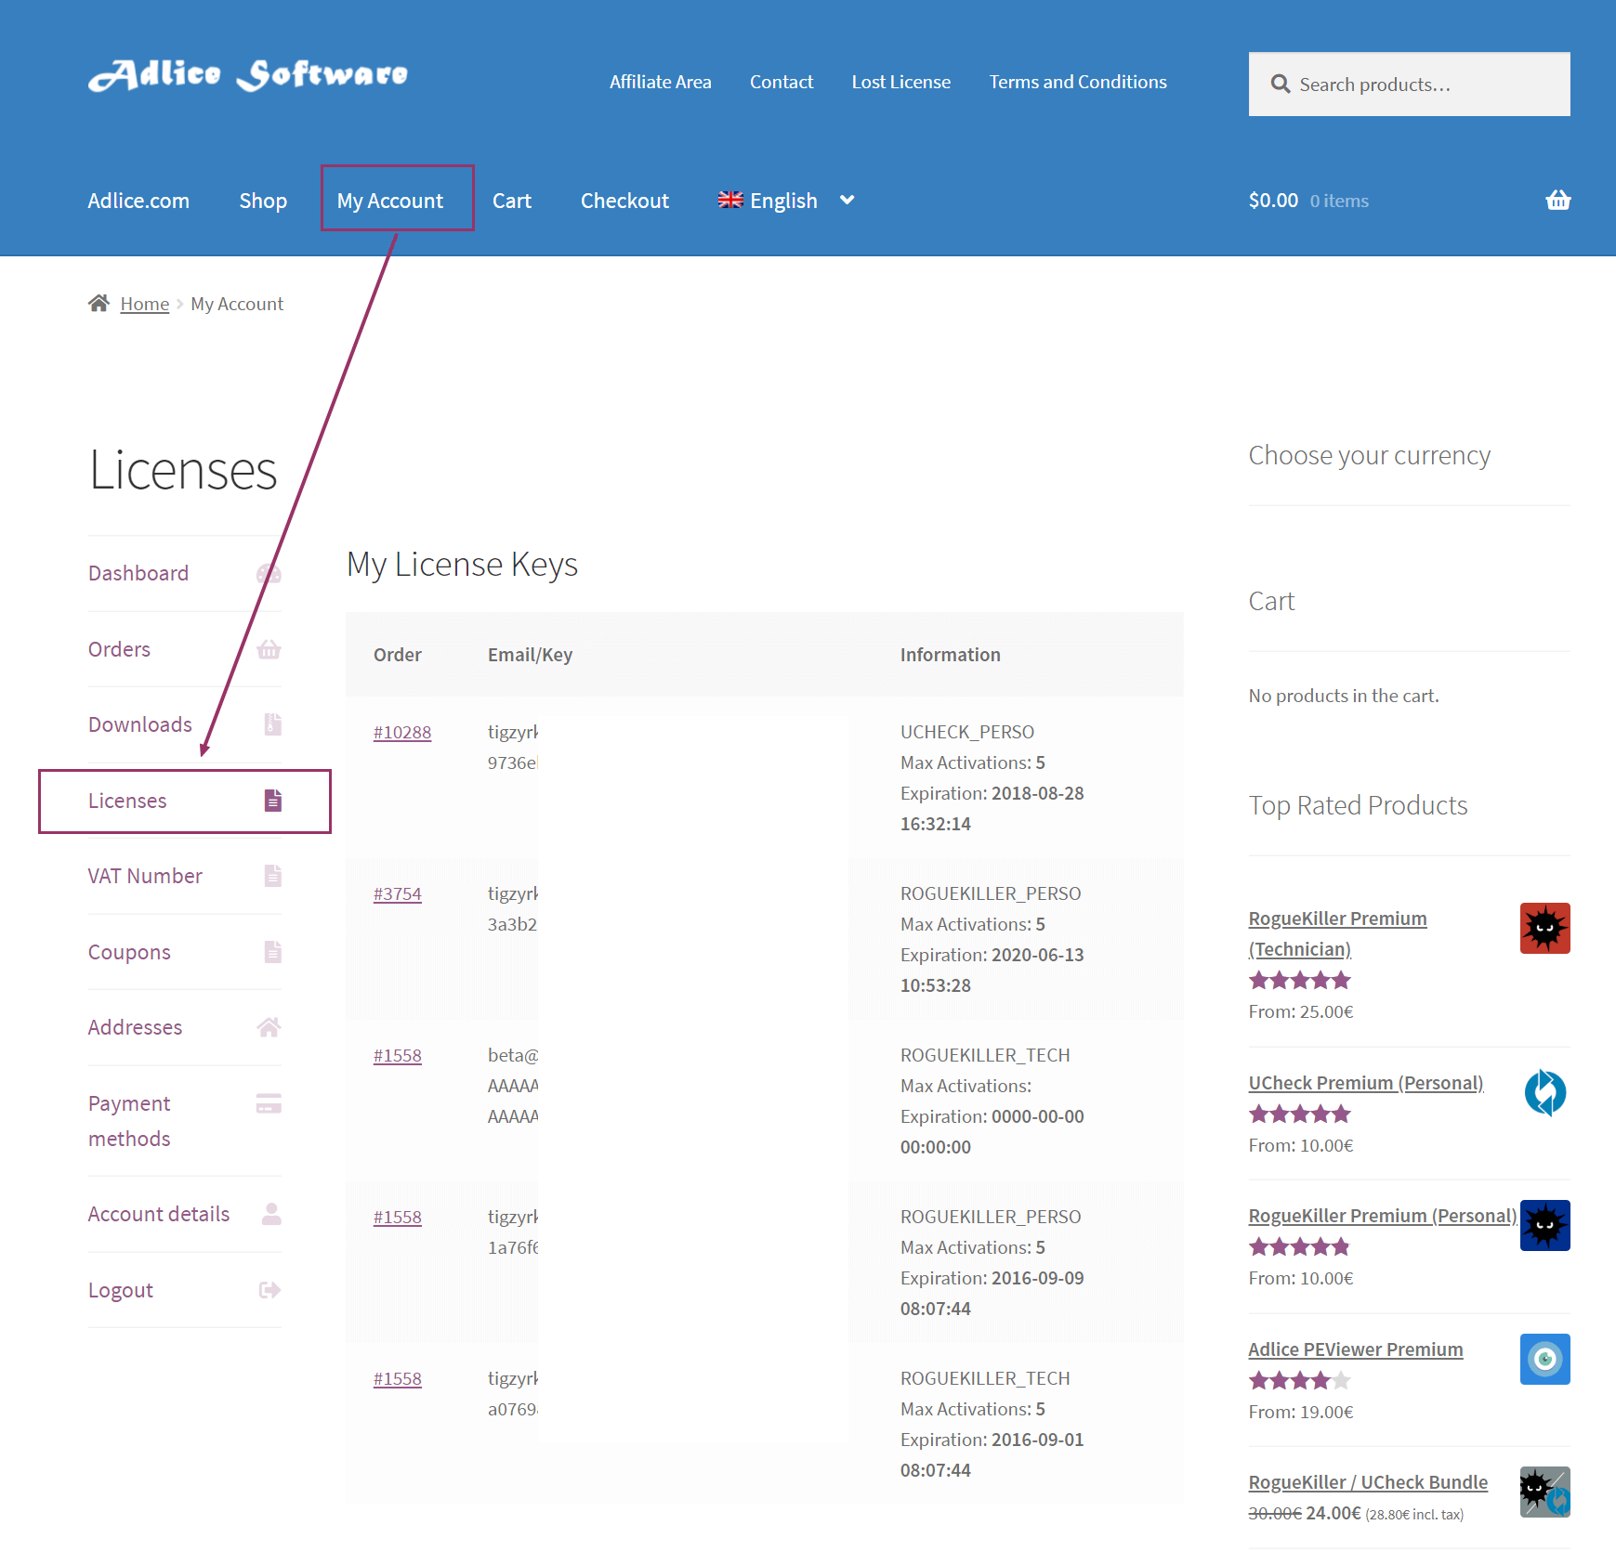This screenshot has height=1551, width=1616.
Task: Open the RogueKiller Premium Technician thumbnail
Action: click(x=1544, y=928)
